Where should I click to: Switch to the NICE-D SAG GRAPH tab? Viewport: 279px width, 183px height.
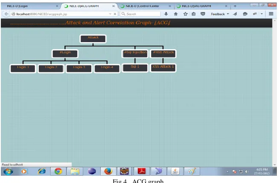tap(202, 6)
